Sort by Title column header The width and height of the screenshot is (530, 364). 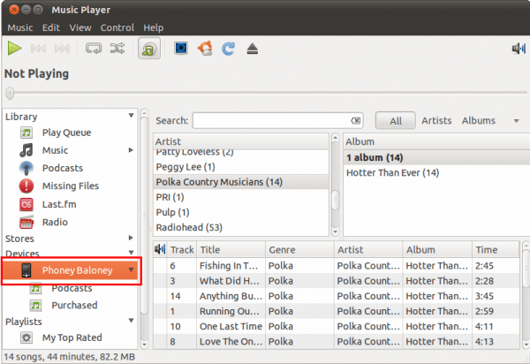pyautogui.click(x=231, y=250)
